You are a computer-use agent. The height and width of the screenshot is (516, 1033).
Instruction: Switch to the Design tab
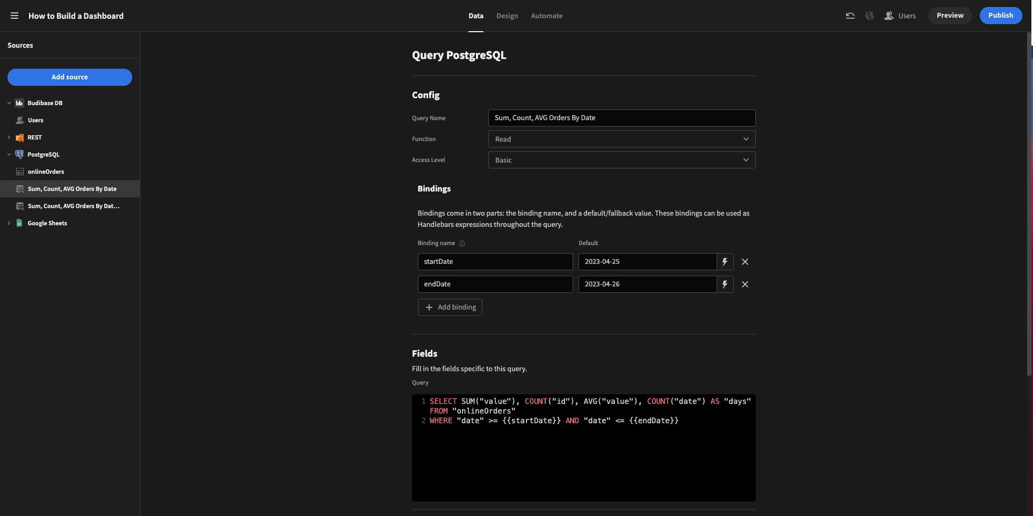[x=507, y=16]
